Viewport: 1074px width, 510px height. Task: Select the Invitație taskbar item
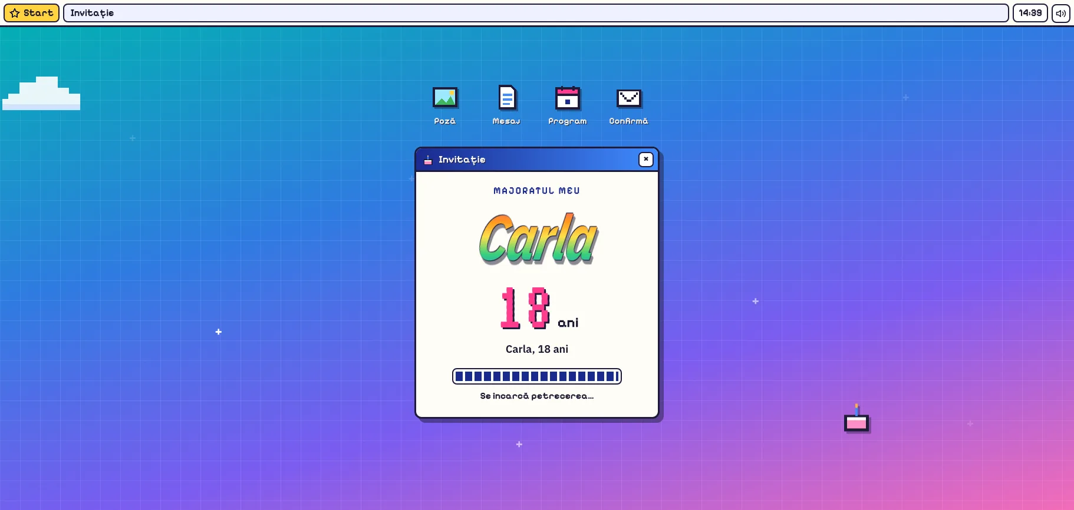coord(536,13)
